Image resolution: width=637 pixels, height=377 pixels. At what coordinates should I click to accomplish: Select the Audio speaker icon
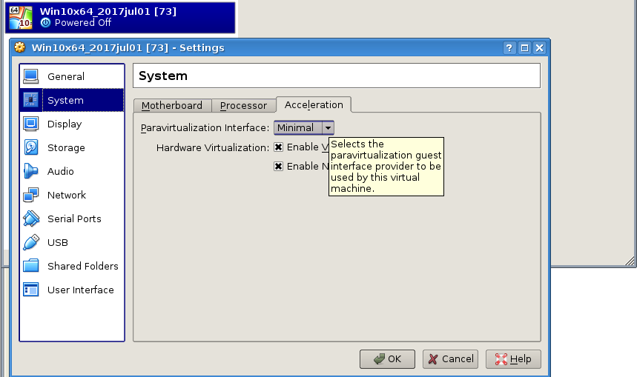click(x=31, y=171)
